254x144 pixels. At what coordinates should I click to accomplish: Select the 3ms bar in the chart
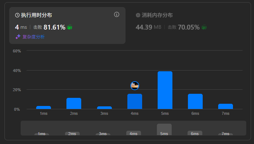pos(104,107)
